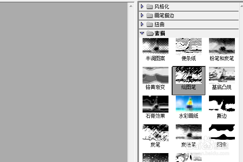Select the 基底凸现 filter thumbnail
This screenshot has width=243, height=162.
pyautogui.click(x=222, y=75)
